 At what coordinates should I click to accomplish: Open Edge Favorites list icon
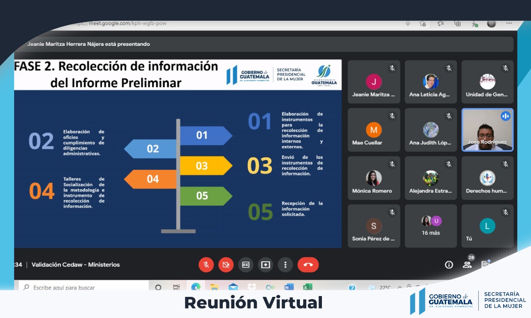click(441, 24)
